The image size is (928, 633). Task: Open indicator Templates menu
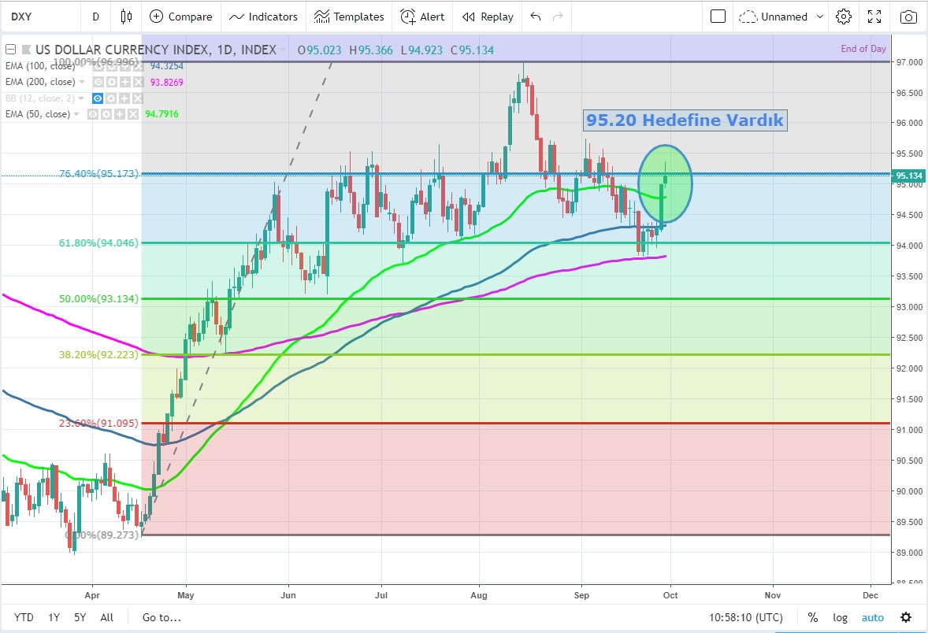tap(349, 17)
